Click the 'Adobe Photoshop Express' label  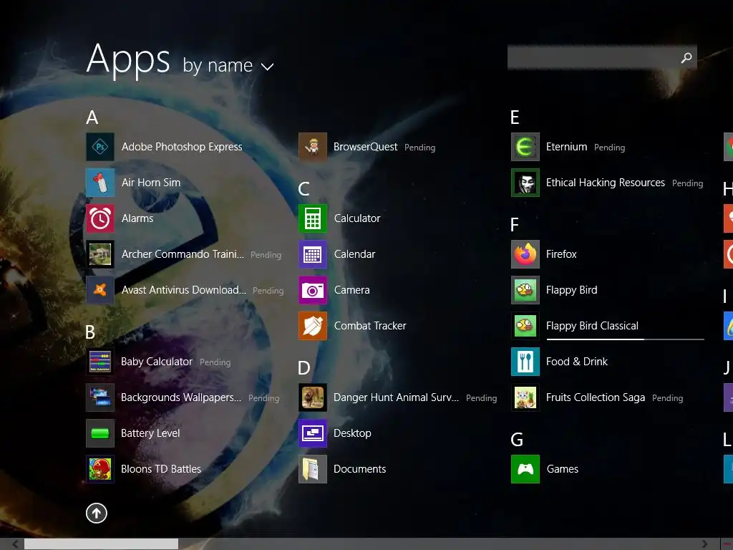[x=182, y=147]
